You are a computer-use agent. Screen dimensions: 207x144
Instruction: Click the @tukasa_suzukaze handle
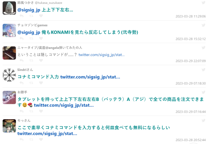point(52,3)
